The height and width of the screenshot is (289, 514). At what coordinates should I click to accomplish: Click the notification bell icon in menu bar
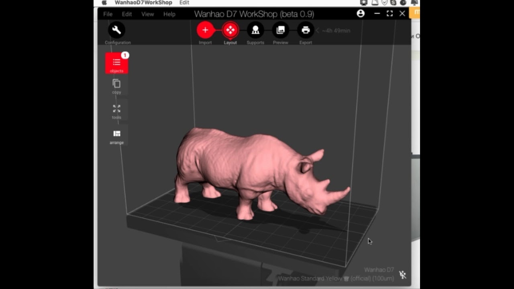414,2
